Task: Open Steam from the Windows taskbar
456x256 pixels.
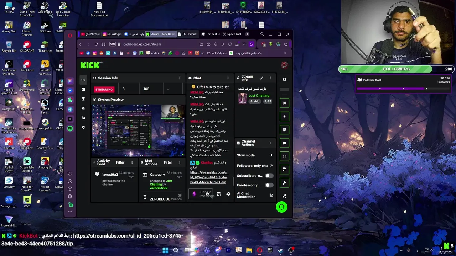Action: tap(280, 250)
